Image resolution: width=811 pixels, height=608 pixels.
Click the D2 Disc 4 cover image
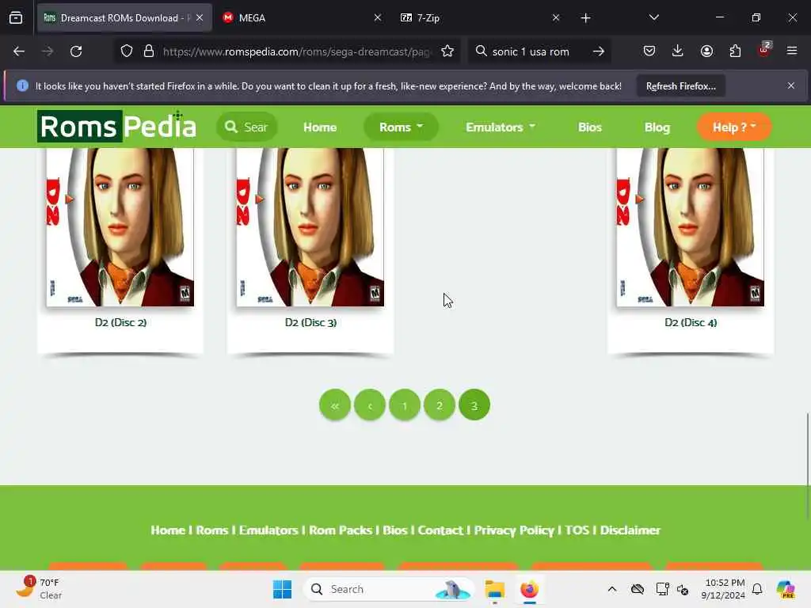point(690,227)
